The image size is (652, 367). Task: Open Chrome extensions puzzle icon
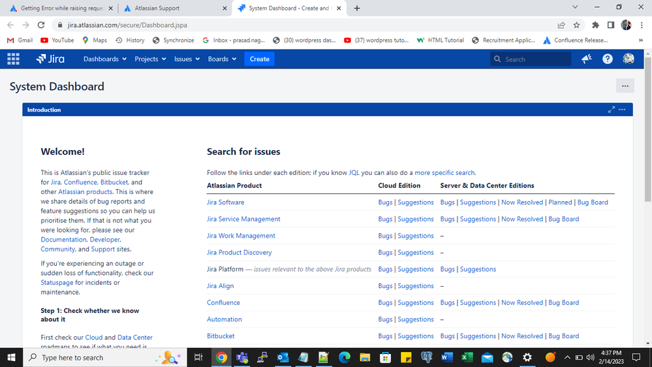point(595,25)
